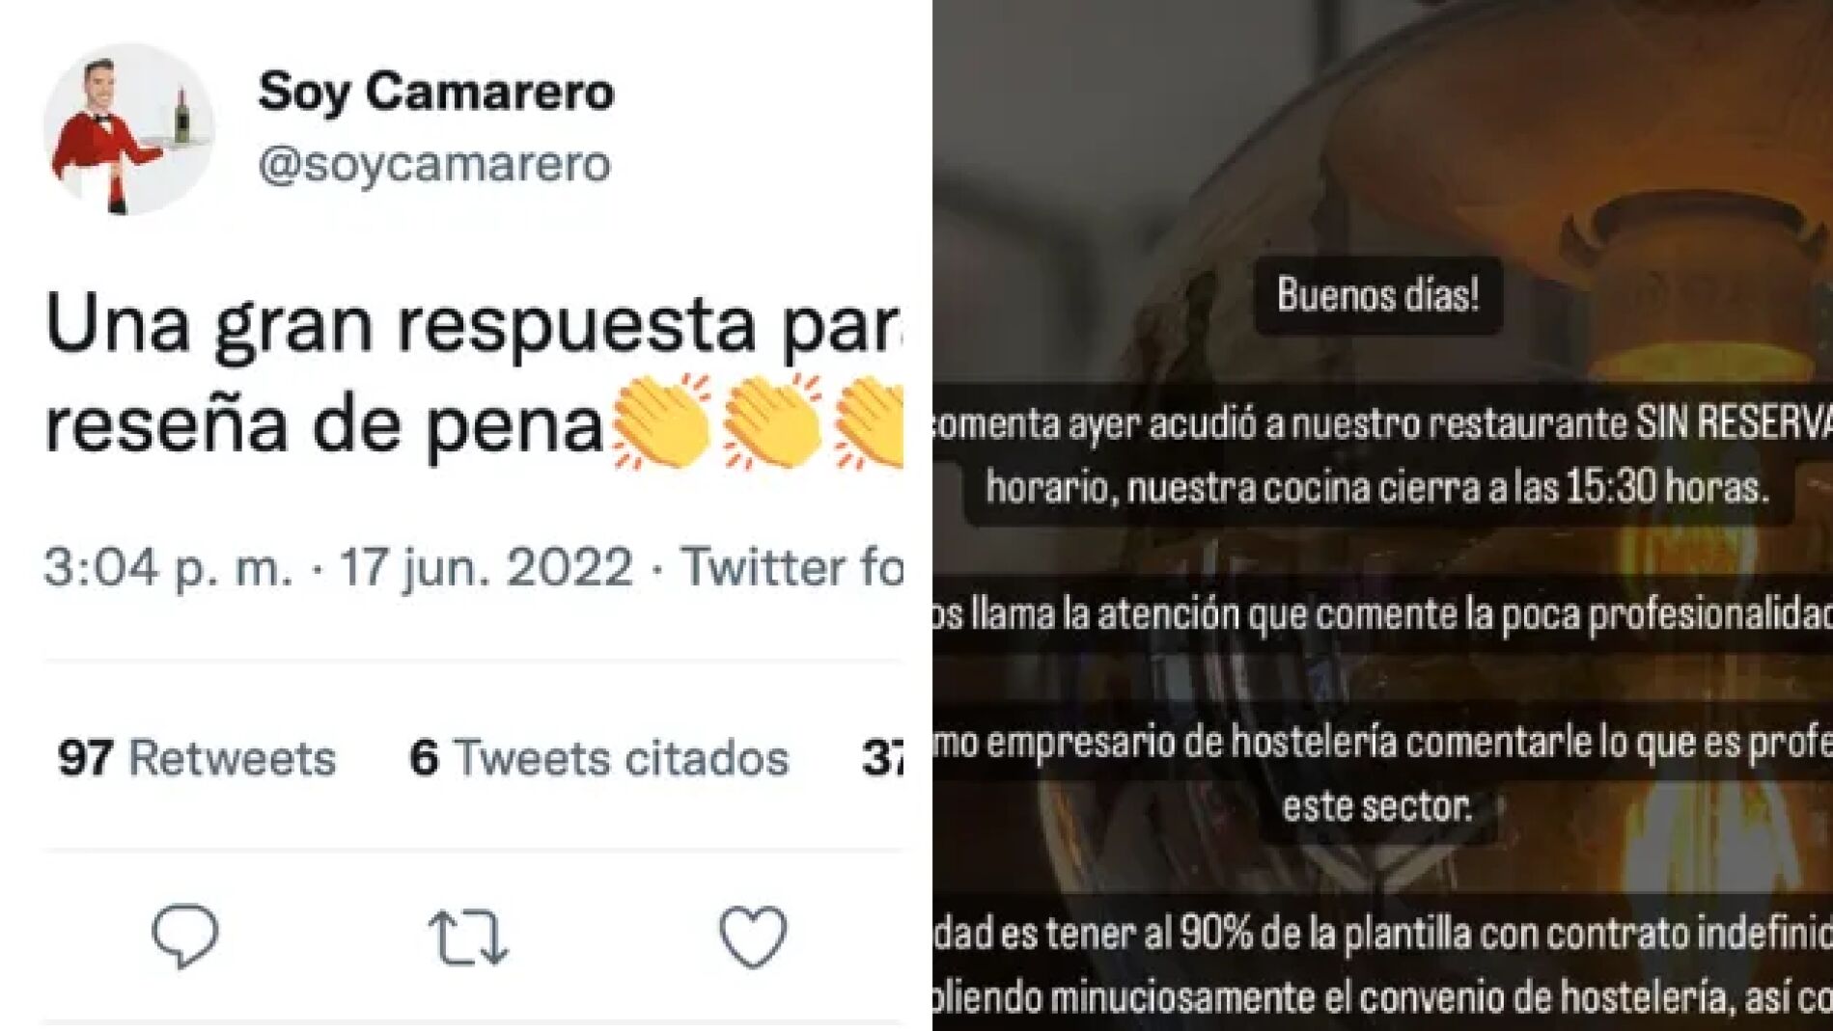Click the retweet arrows icon

(x=468, y=936)
